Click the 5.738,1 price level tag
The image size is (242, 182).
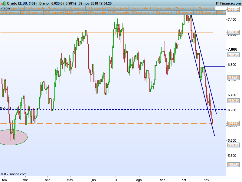click(x=233, y=145)
